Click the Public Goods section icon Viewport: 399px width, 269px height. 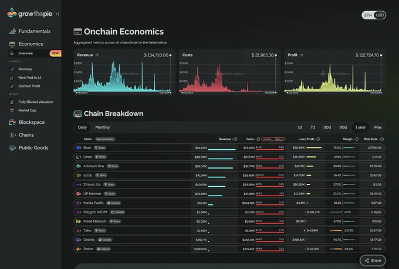click(x=12, y=148)
